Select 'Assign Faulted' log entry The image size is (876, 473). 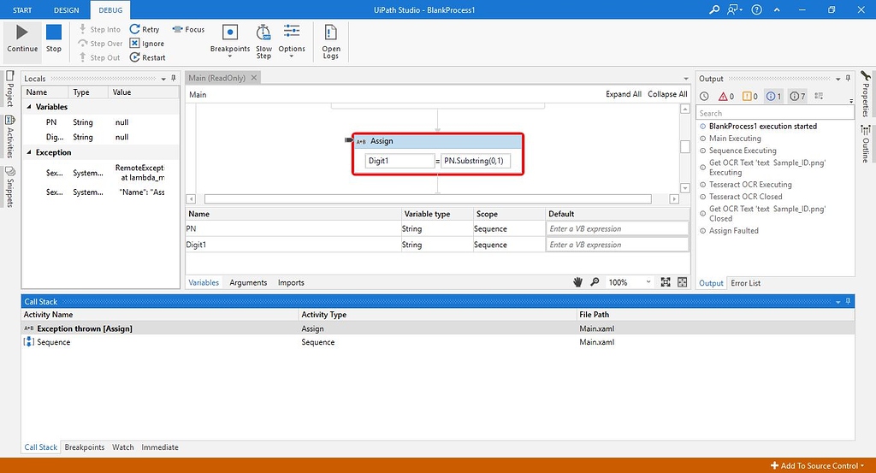733,231
